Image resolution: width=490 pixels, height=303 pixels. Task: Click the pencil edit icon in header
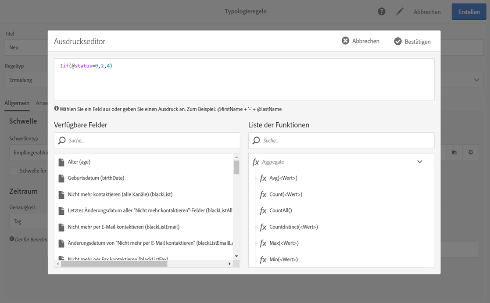(400, 12)
